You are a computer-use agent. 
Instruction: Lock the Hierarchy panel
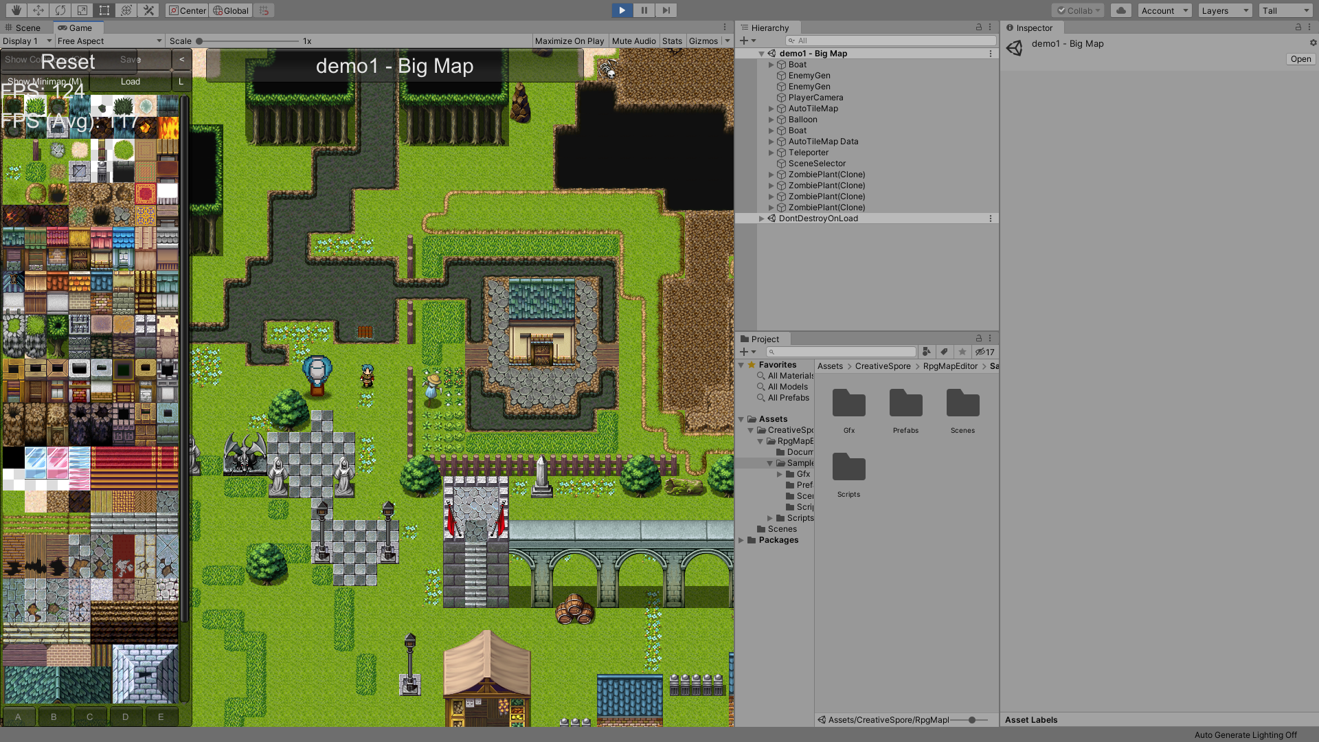(979, 27)
